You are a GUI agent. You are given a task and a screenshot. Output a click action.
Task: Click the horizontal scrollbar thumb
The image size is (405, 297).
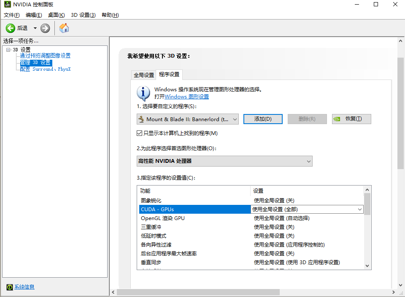coord(198,292)
